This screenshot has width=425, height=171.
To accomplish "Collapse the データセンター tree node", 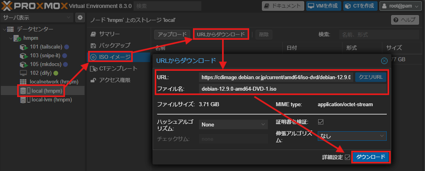I will (4, 29).
